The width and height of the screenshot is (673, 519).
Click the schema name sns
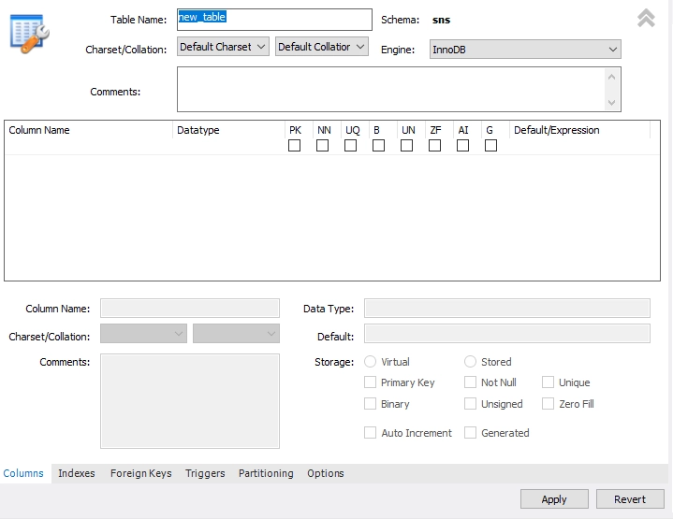441,20
